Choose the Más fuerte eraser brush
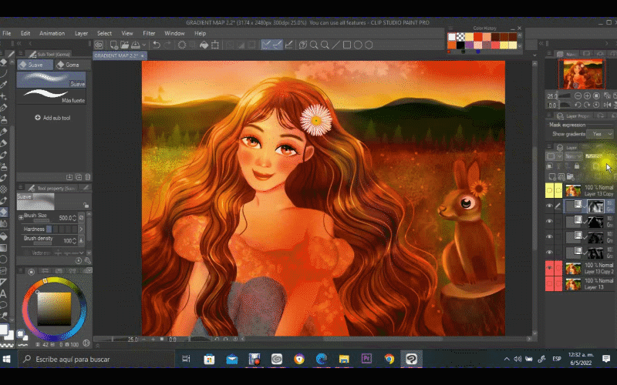Image resolution: width=617 pixels, height=385 pixels. click(x=51, y=96)
